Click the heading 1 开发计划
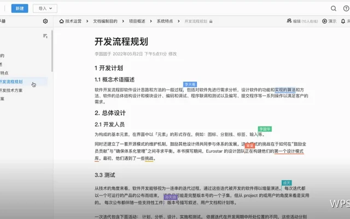This screenshot has width=350, height=219. [x=109, y=68]
